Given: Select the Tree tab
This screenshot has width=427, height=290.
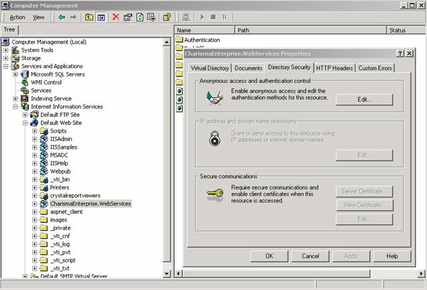Looking at the screenshot, I should pos(9,29).
